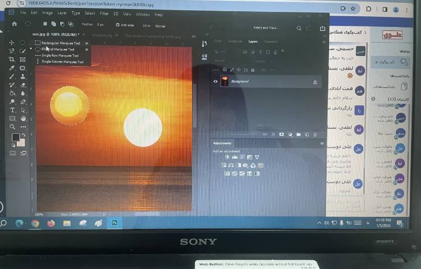The image size is (421, 269).
Task: Choose Rectangular Marquee Tool from flyout
Action: coord(61,43)
